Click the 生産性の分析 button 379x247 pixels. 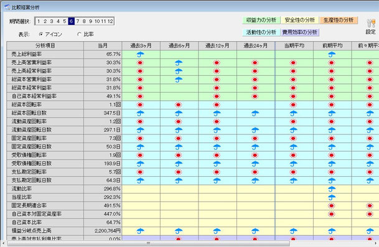[x=339, y=20]
